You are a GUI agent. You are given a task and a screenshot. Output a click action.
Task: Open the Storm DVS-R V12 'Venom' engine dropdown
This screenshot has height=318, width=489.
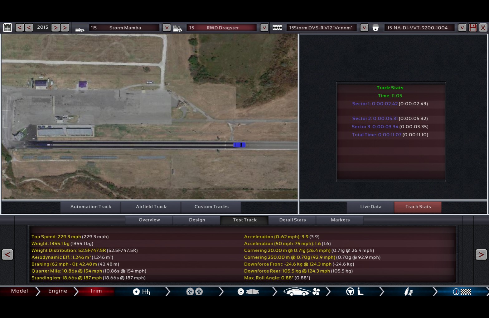click(364, 28)
